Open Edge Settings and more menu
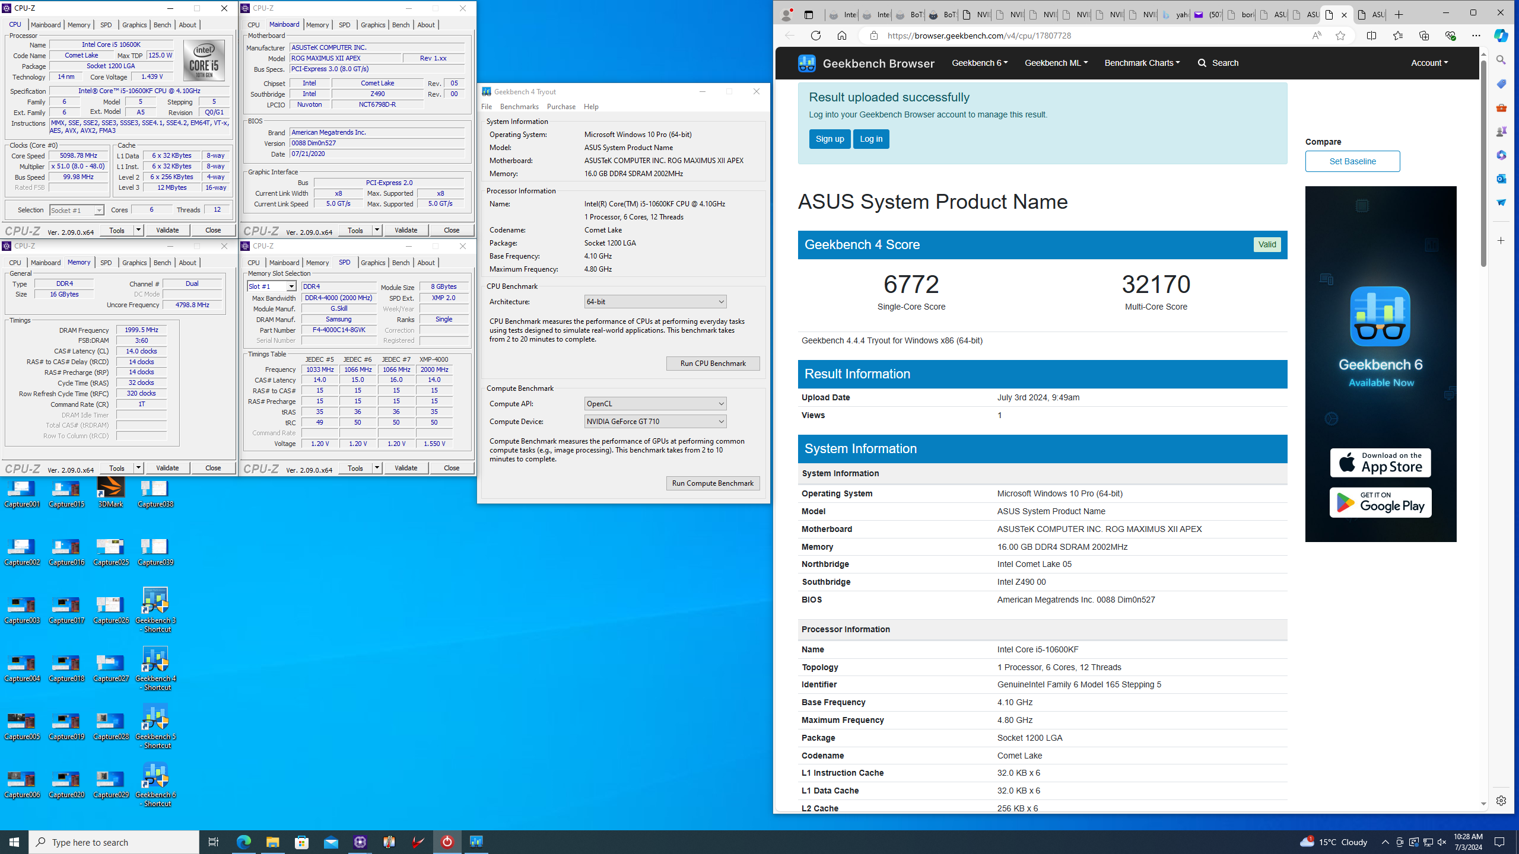Image resolution: width=1519 pixels, height=854 pixels. pyautogui.click(x=1476, y=36)
